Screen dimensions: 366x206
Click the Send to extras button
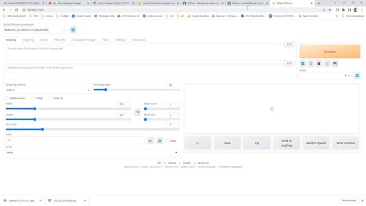coord(345,143)
